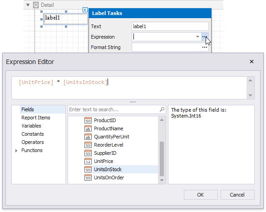Click the ProductID field type icon
The image size is (266, 212).
(88, 120)
